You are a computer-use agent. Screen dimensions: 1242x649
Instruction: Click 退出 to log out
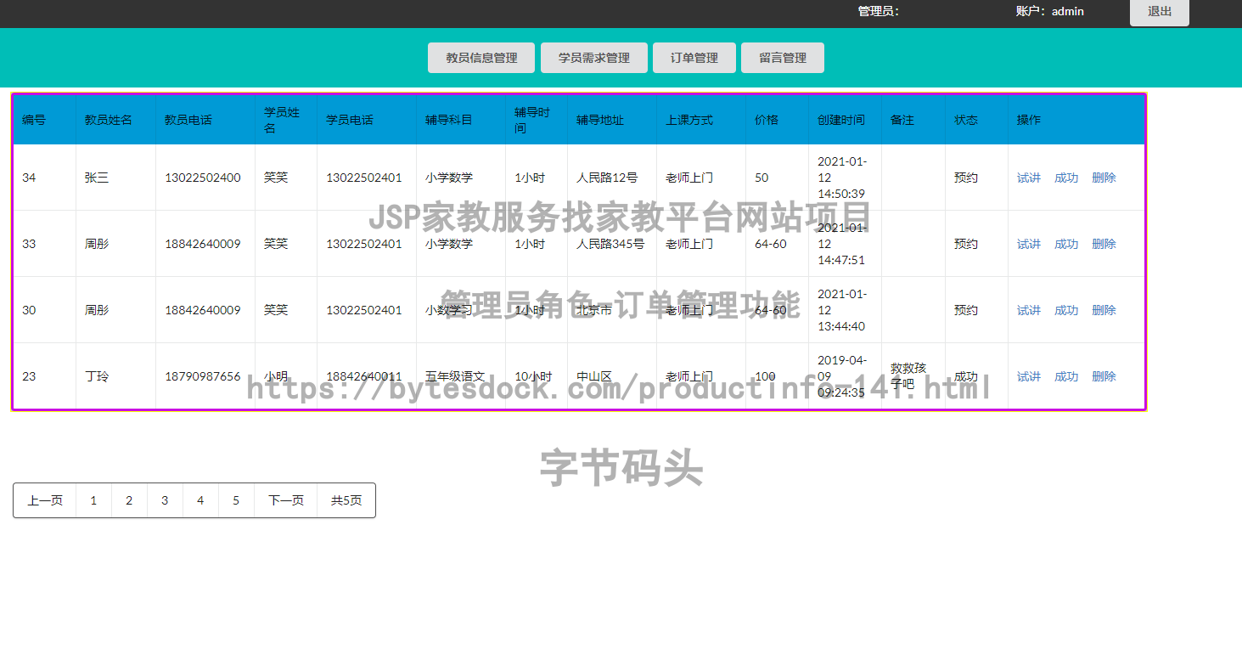pos(1159,12)
